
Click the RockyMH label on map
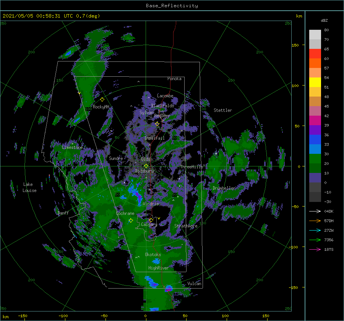tap(101, 107)
